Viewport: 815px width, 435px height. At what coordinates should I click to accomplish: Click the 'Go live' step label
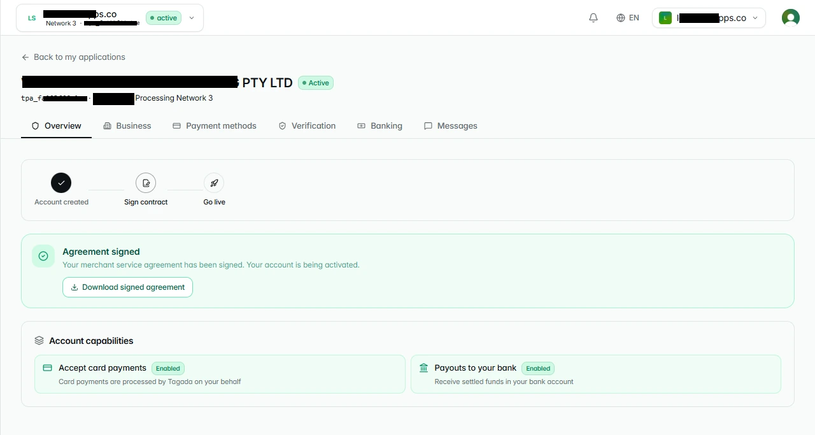pyautogui.click(x=214, y=202)
